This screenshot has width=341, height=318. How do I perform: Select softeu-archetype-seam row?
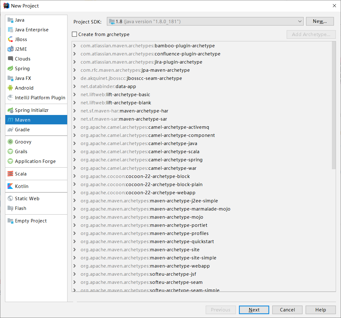202,282
